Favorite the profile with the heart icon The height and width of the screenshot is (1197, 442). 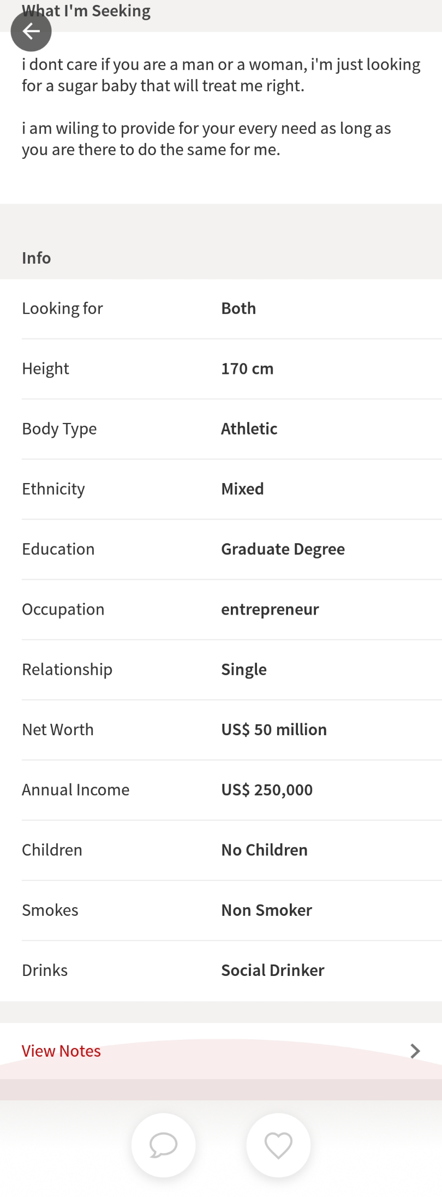[x=278, y=1145]
